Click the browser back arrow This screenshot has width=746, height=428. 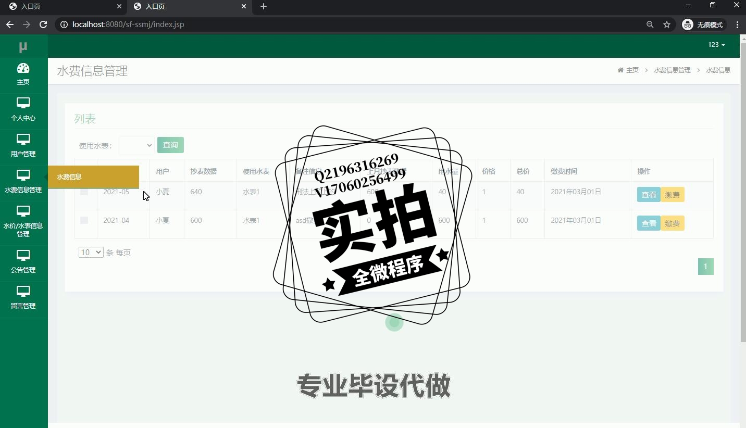coord(10,24)
